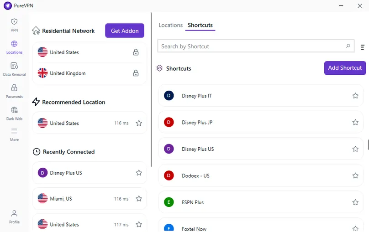The image size is (369, 232).
Task: Star the Disney Plus JP shortcut
Action: [355, 122]
